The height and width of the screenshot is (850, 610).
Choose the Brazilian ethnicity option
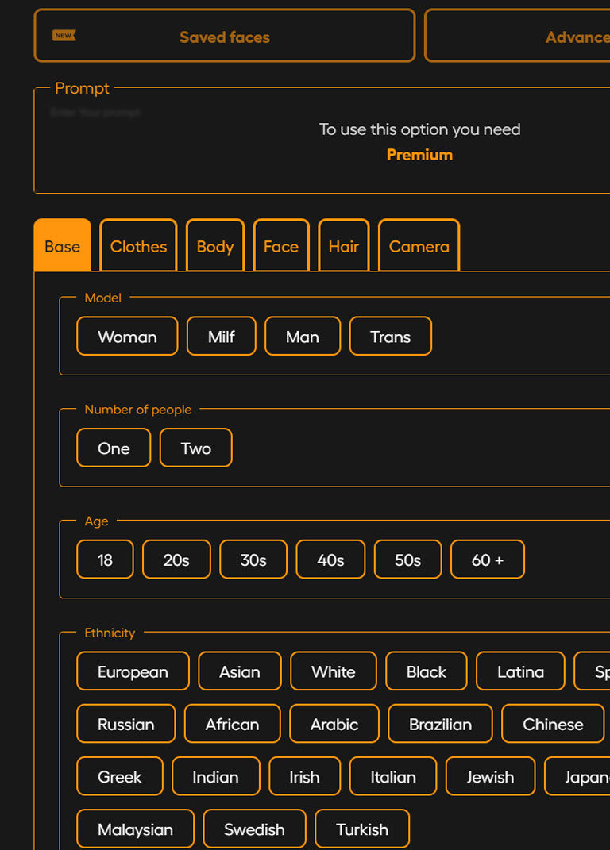pyautogui.click(x=440, y=725)
